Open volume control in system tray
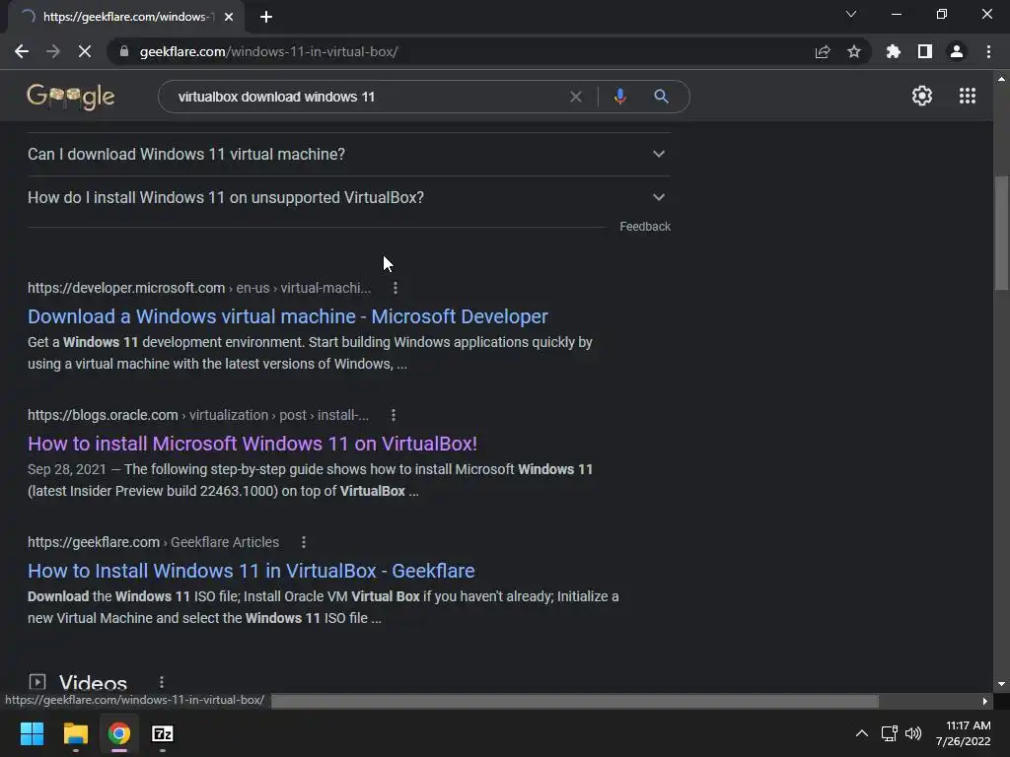The image size is (1010, 757). pos(912,733)
